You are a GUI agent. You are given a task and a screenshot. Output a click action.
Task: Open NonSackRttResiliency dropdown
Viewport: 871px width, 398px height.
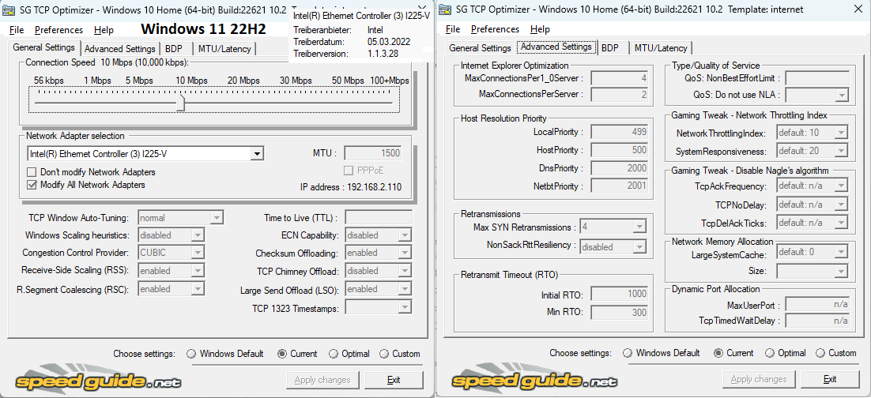click(x=640, y=246)
